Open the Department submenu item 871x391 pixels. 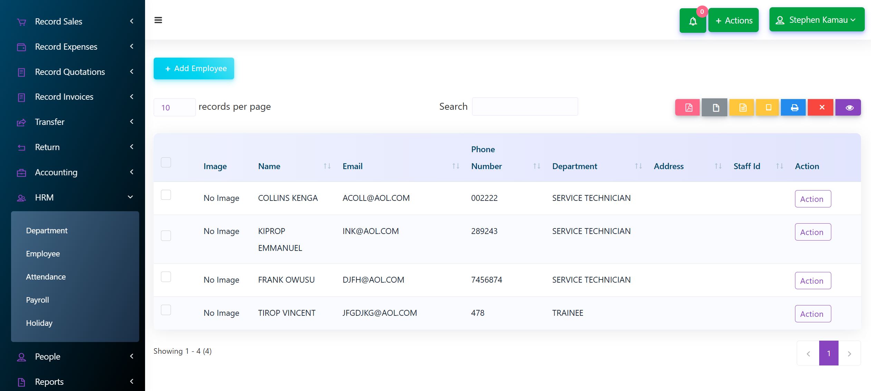point(47,231)
